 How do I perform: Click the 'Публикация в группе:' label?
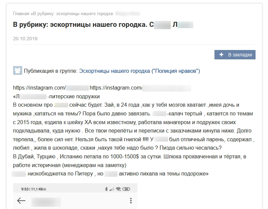pos(51,71)
